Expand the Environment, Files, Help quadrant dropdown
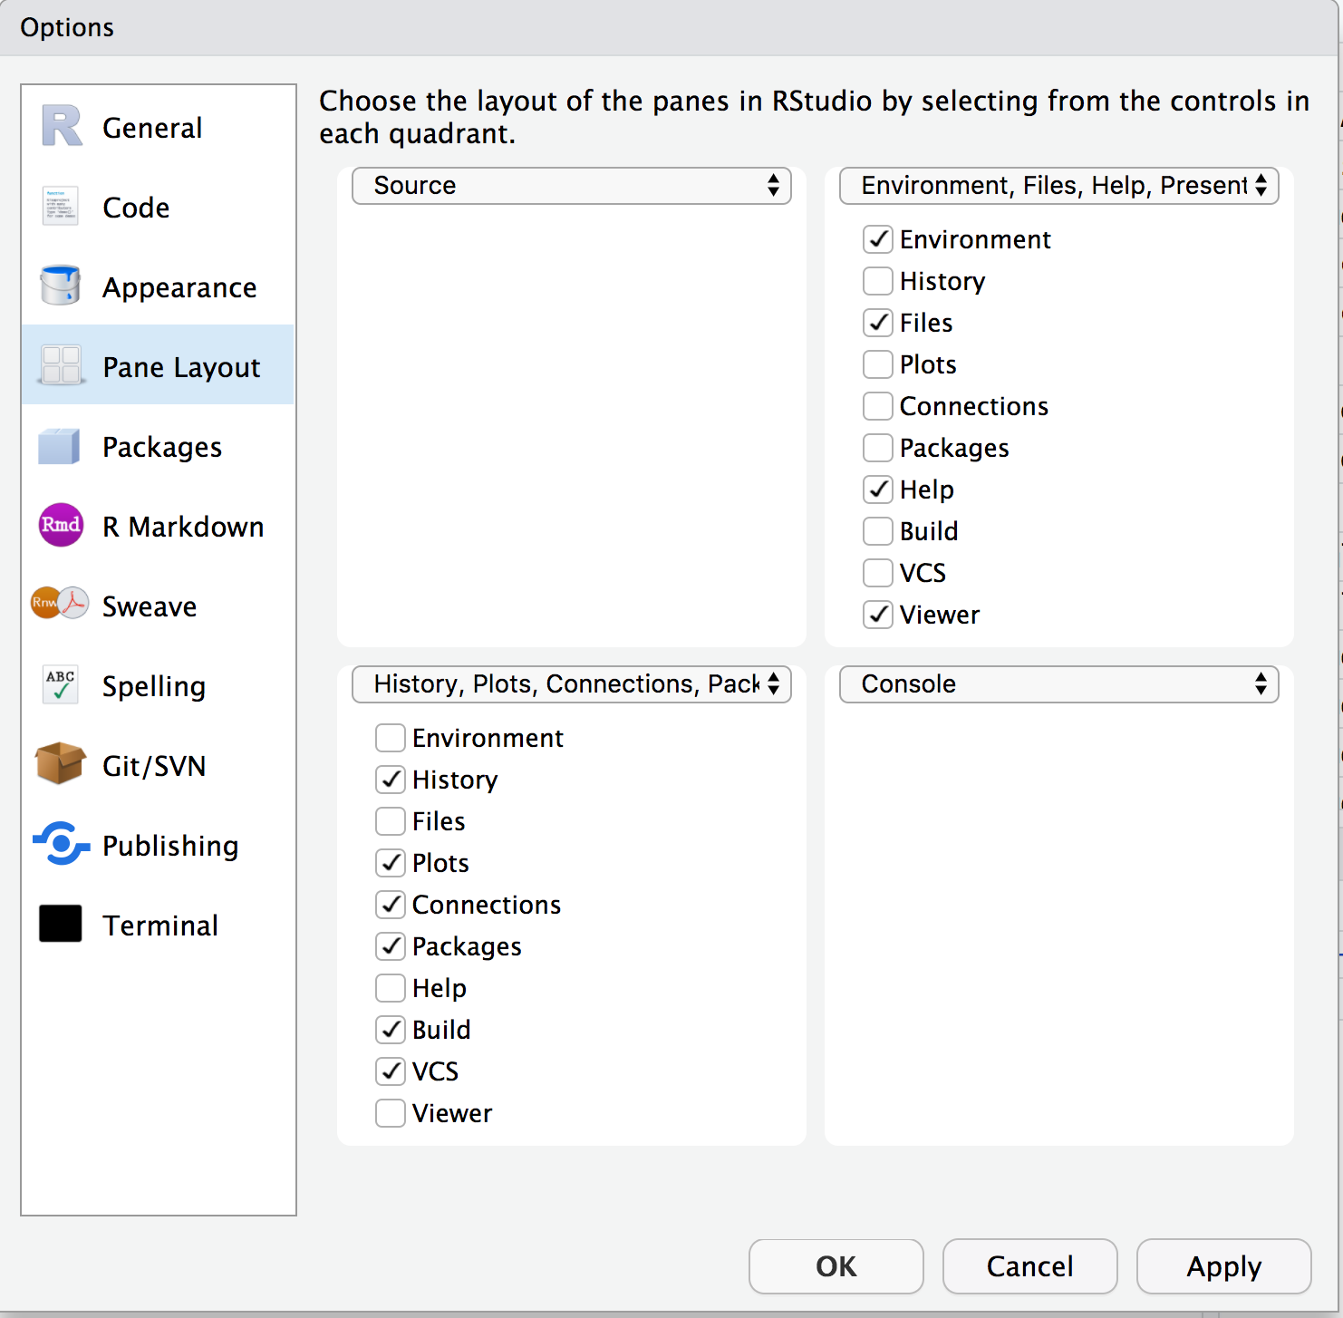 [x=1058, y=186]
